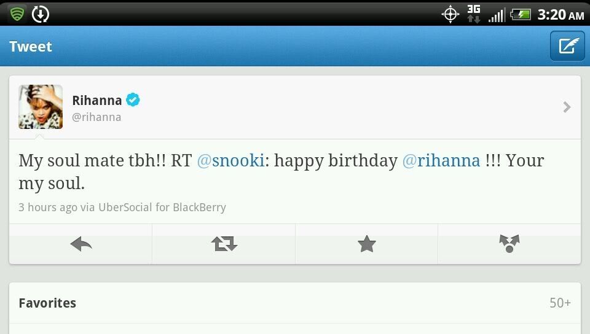The width and height of the screenshot is (590, 334).
Task: Tap the GPS location status icon
Action: click(x=450, y=15)
